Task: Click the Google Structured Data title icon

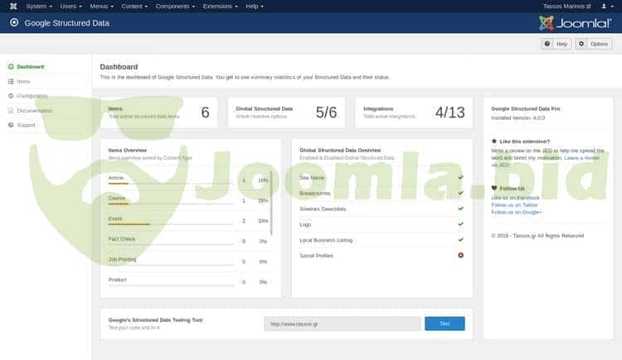Action: [14, 22]
